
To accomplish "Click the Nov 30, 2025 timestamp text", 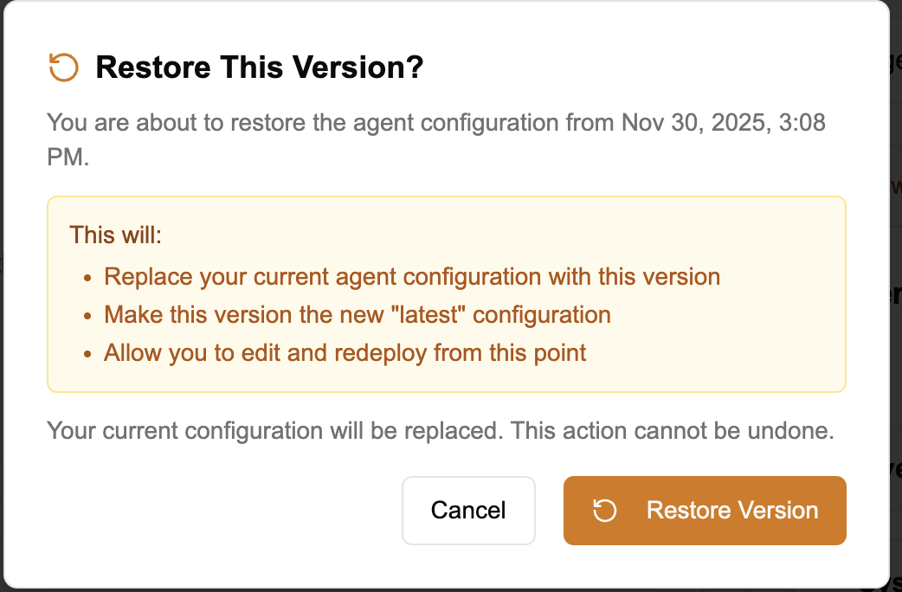I will click(x=723, y=122).
